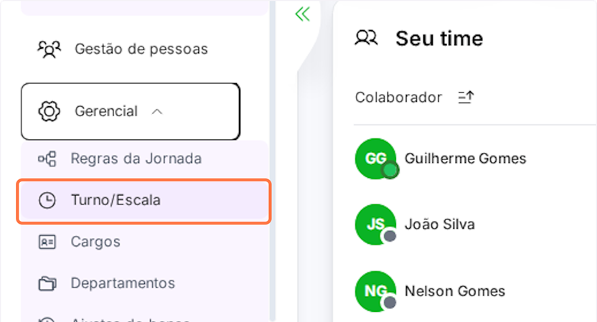Select the Turno/Escala menu item
The height and width of the screenshot is (322, 597).
[x=116, y=201]
